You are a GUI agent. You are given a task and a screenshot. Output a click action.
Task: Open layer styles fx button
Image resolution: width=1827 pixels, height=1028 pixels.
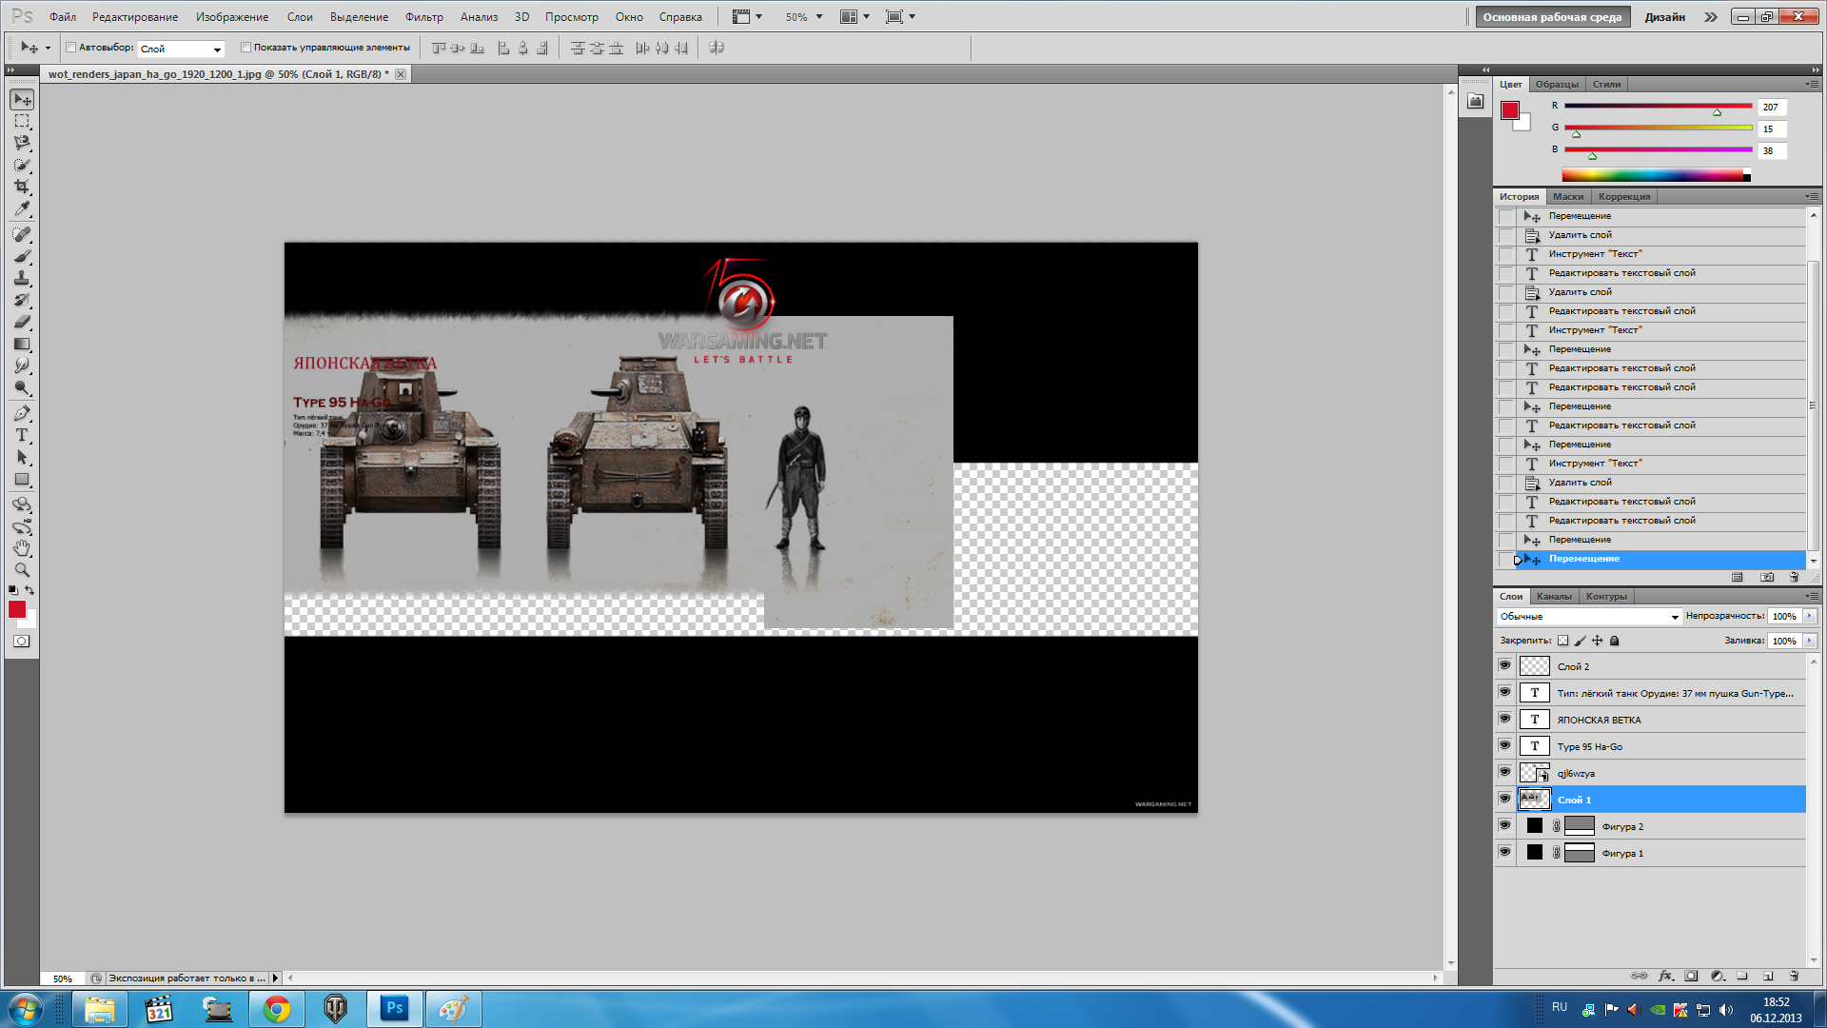click(1664, 976)
